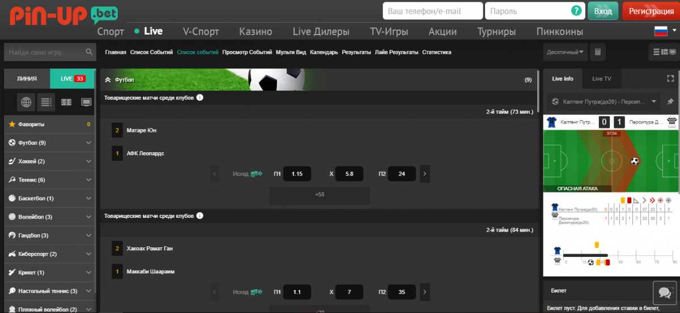
Task: Show +58 more markets
Action: (x=320, y=195)
